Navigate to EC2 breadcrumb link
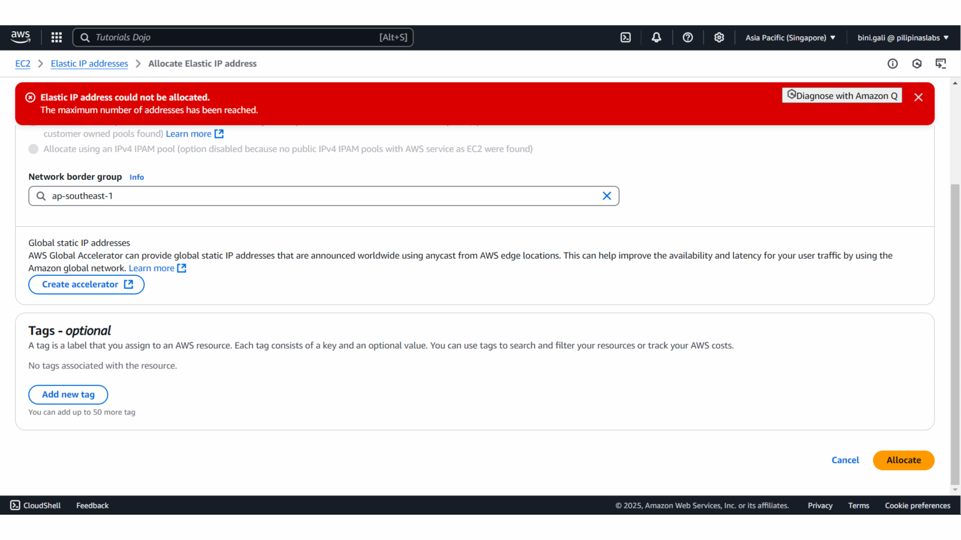The width and height of the screenshot is (961, 540). (23, 64)
